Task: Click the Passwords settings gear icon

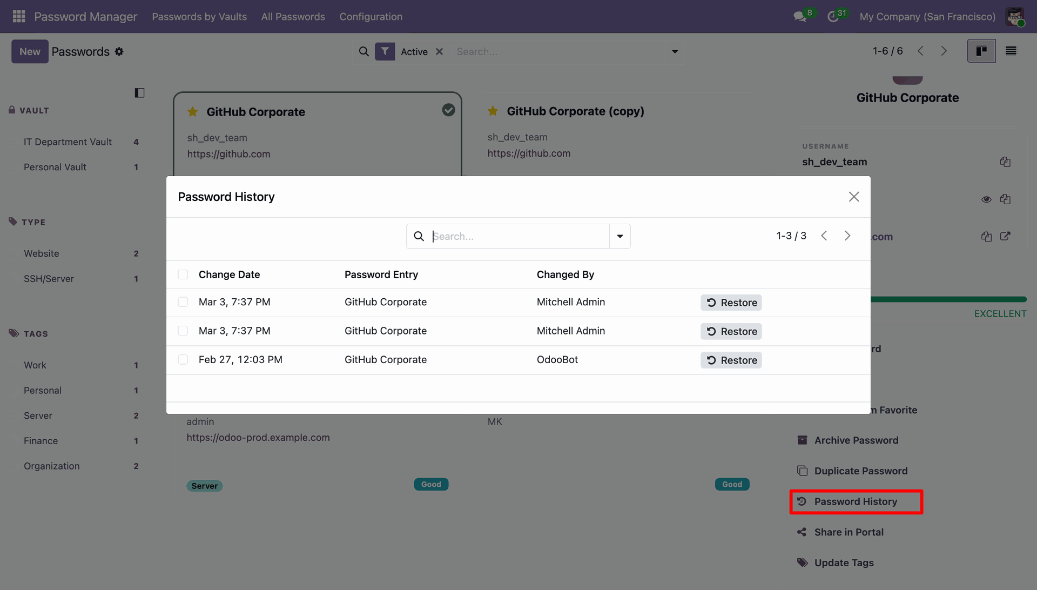Action: 119,51
